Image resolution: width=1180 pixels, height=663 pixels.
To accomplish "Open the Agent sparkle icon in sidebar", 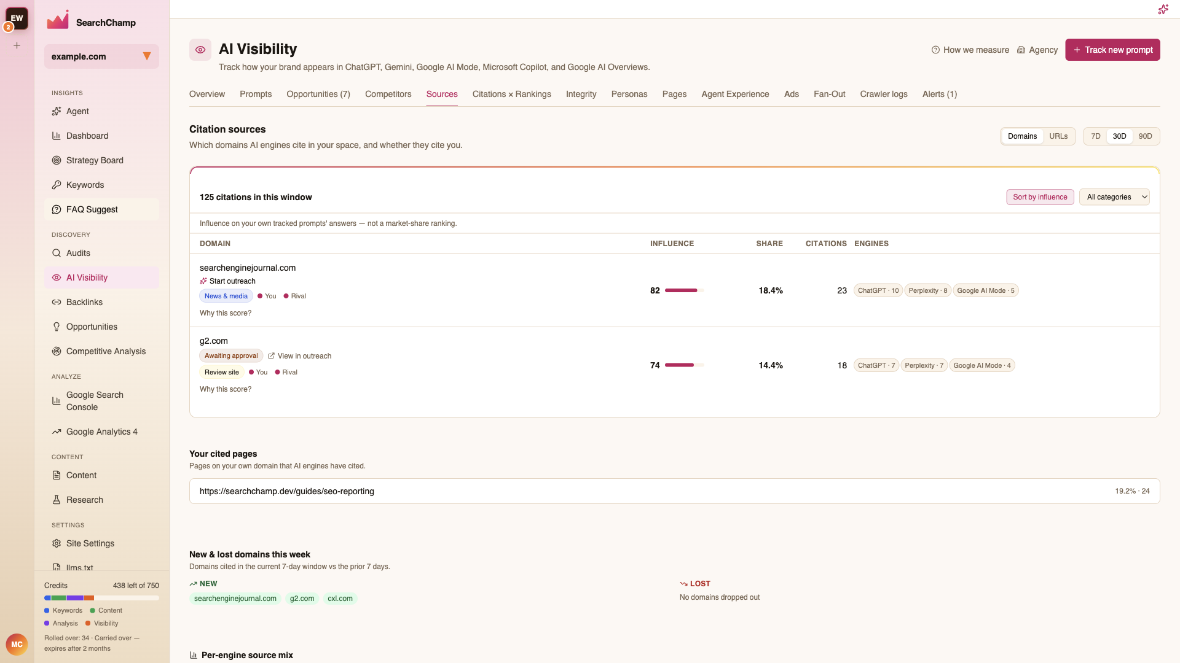I will (57, 111).
